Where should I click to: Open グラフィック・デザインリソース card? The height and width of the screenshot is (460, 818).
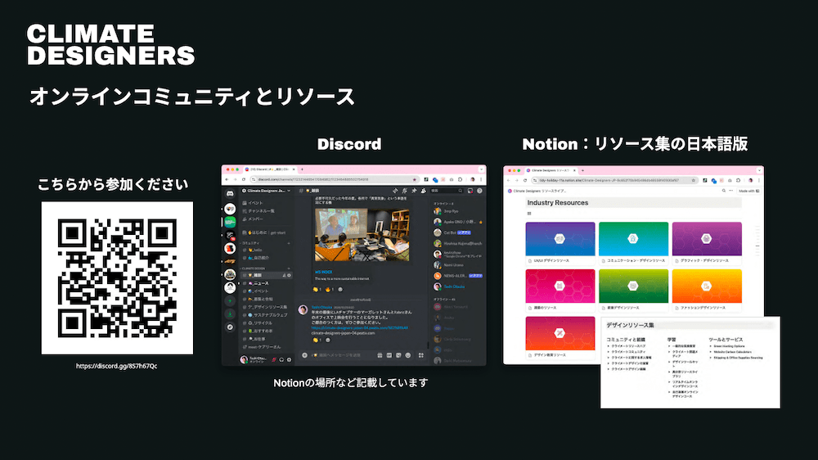pyautogui.click(x=707, y=243)
